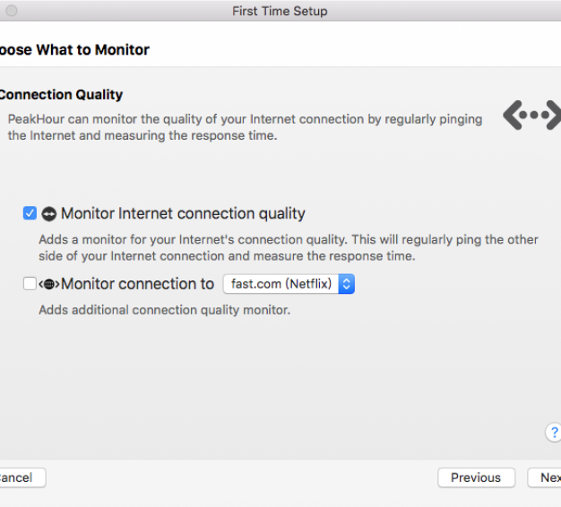Click the Previous button

click(476, 477)
